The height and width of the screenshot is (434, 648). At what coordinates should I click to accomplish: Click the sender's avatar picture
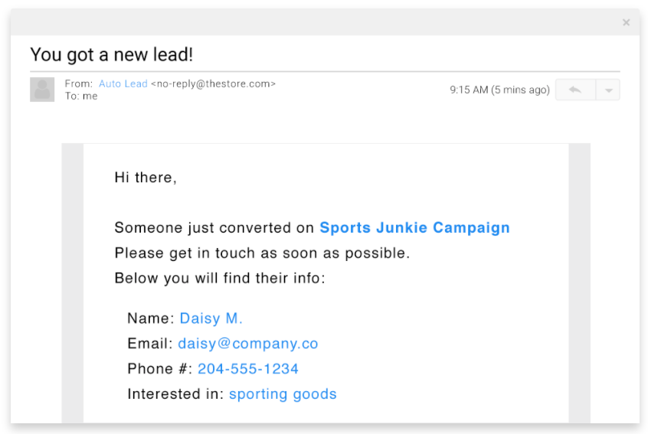pos(42,90)
